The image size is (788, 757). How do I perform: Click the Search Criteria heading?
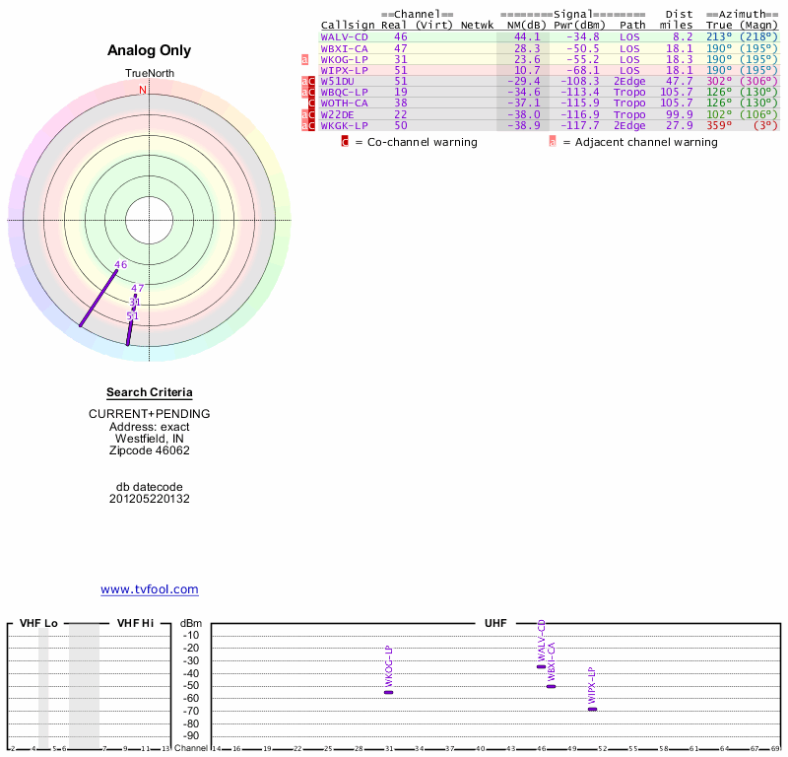(150, 392)
